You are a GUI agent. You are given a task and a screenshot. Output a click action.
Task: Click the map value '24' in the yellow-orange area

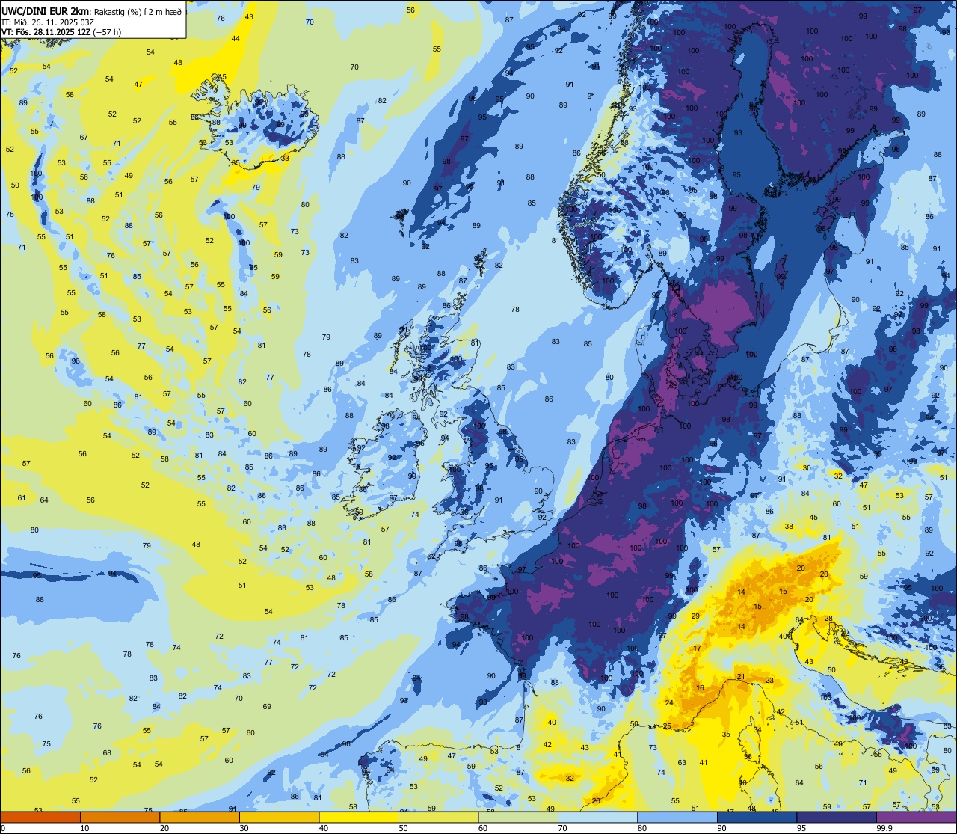(670, 703)
